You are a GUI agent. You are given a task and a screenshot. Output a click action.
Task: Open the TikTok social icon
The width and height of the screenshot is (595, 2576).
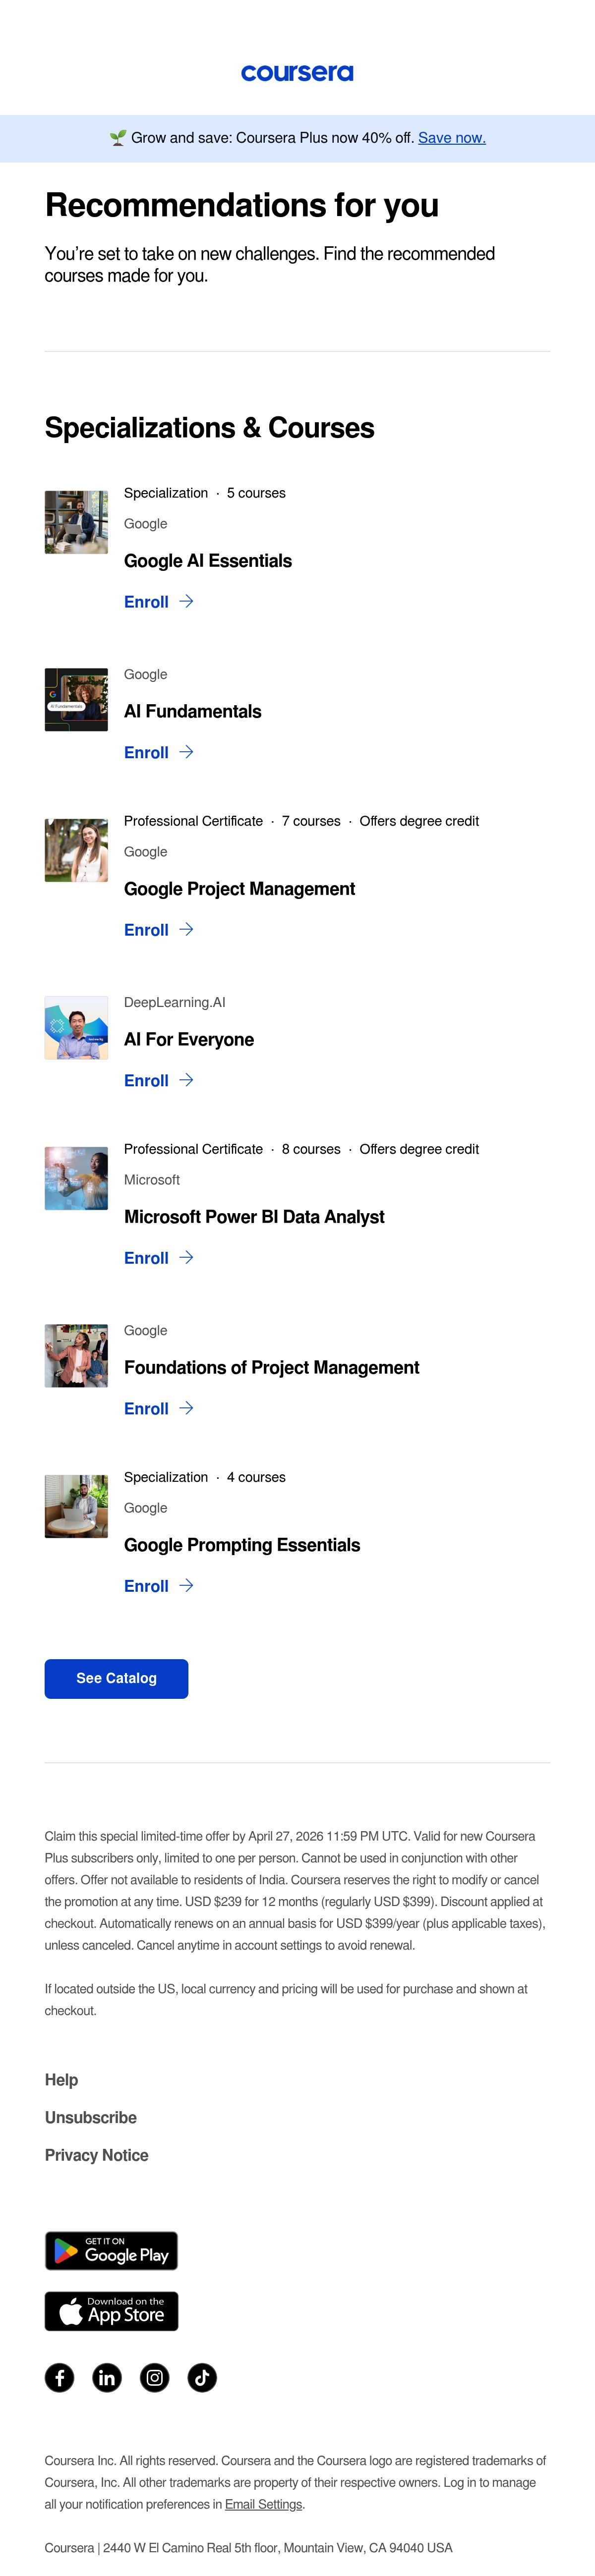coord(202,2377)
